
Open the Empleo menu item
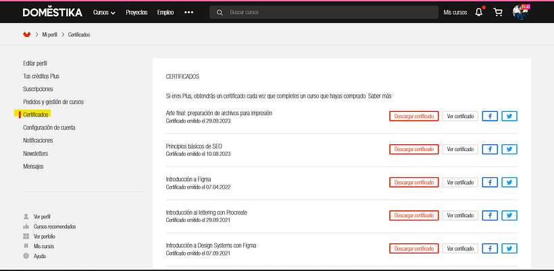tap(166, 13)
